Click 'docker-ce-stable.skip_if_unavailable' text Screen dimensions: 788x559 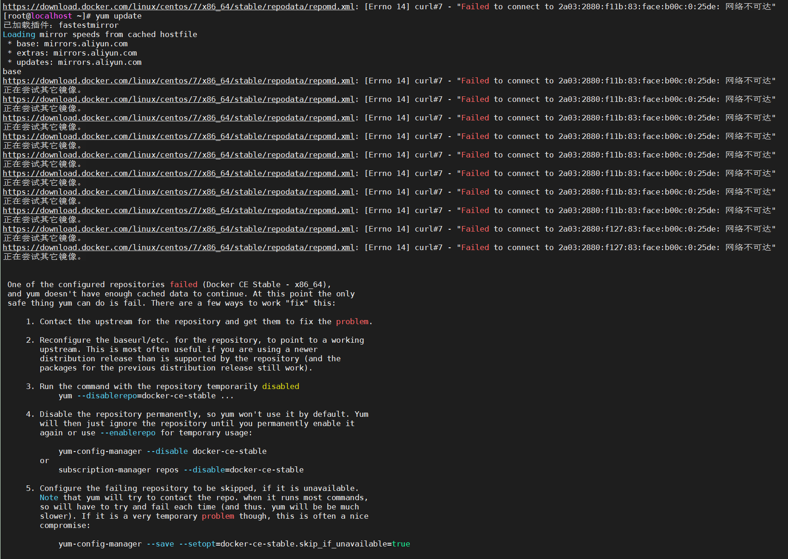coord(304,544)
